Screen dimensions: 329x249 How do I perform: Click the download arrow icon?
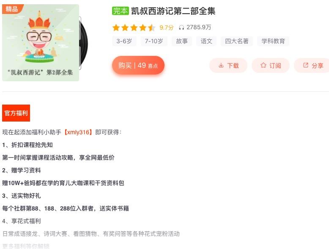tap(221, 65)
